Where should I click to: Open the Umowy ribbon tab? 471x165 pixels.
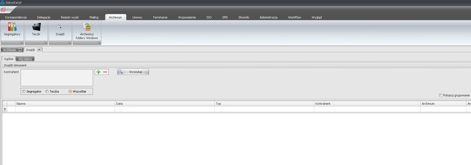click(137, 17)
